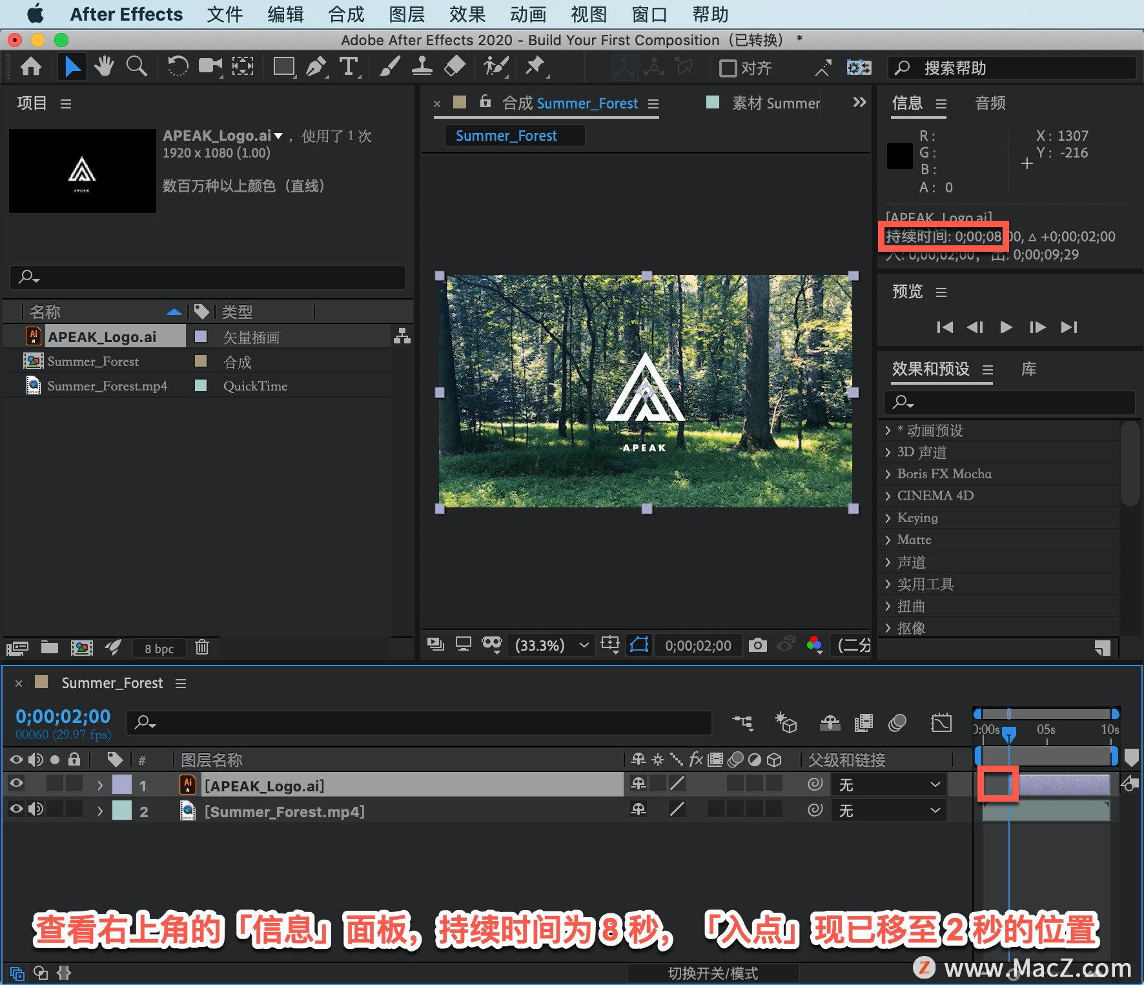Toggle frame blending for the composition
This screenshot has width=1144, height=985.
[863, 723]
